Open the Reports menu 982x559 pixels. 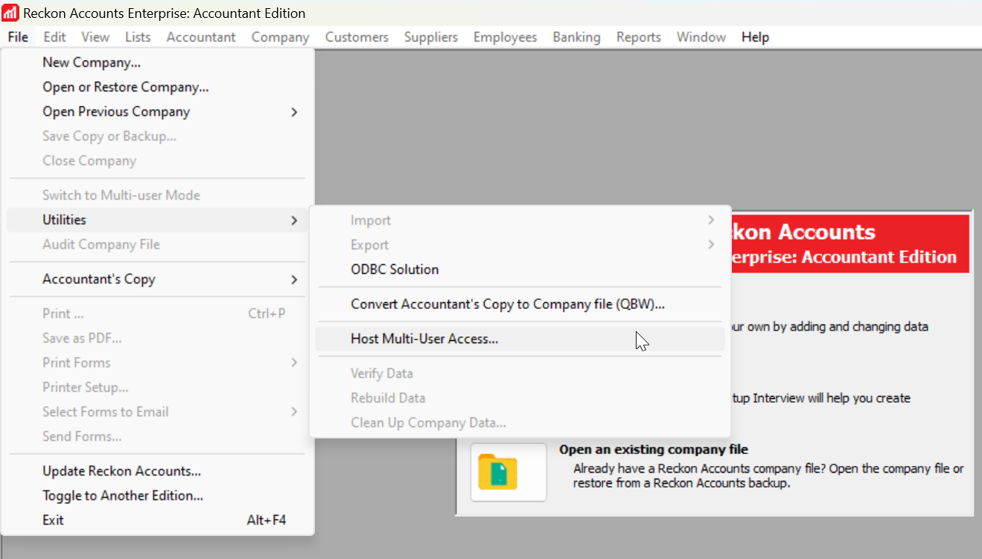coord(639,37)
